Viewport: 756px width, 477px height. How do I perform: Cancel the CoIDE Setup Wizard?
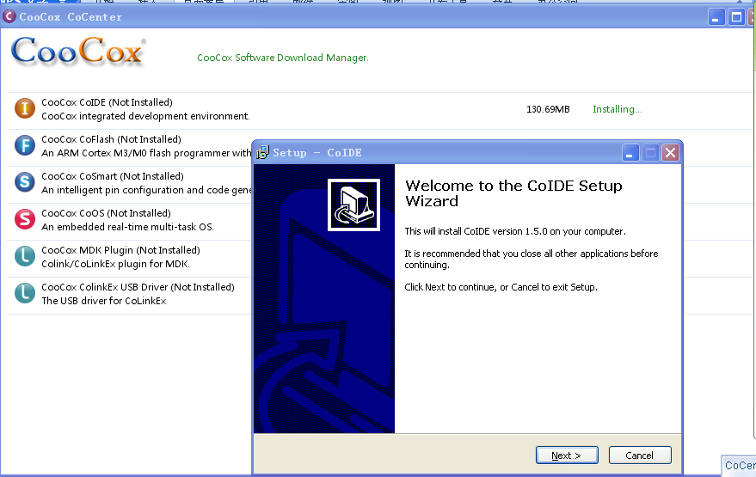pyautogui.click(x=639, y=456)
